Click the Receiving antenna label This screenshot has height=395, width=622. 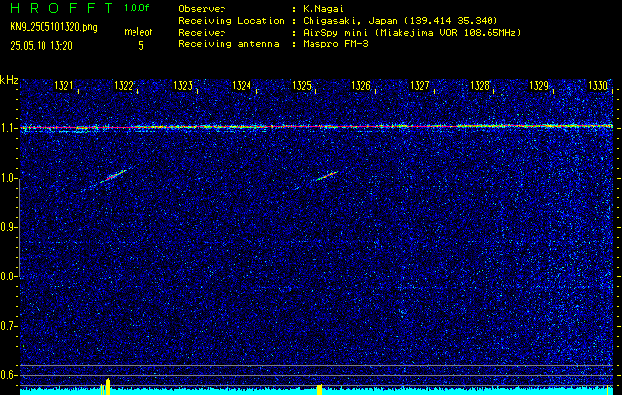[x=228, y=44]
